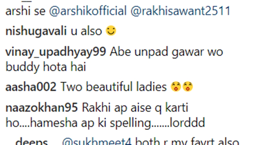
Task: Click the word 'hamesha' in the comment
Action: (54, 123)
